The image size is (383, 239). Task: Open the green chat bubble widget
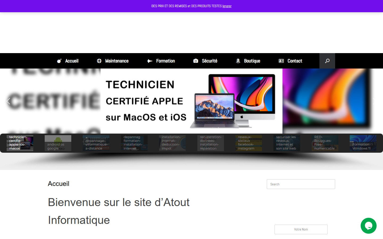[369, 226]
